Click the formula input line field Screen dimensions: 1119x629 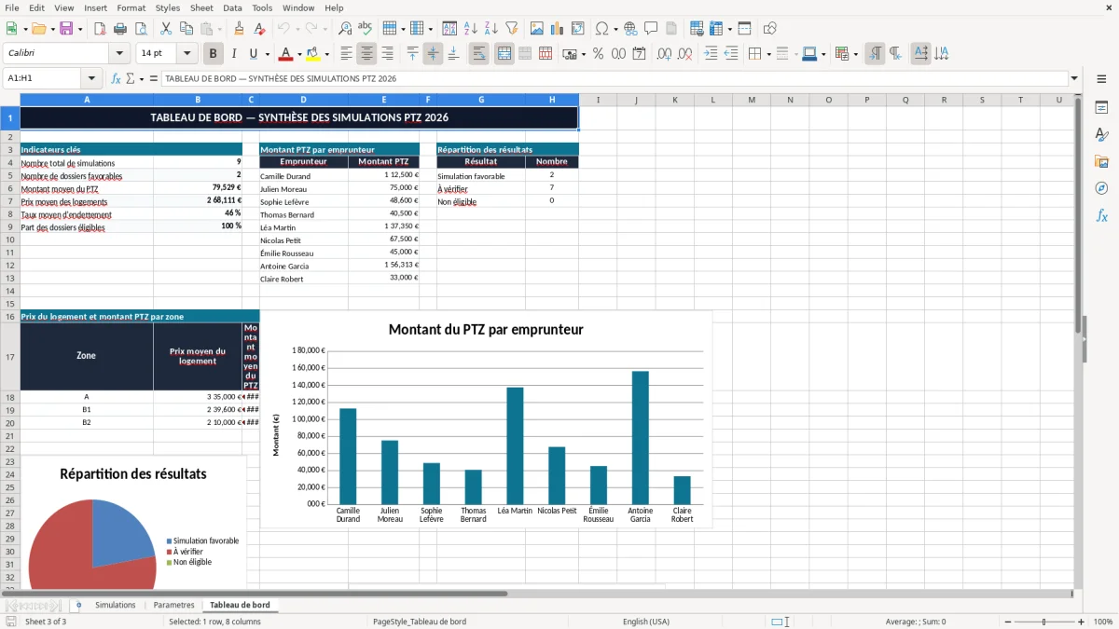coord(614,78)
